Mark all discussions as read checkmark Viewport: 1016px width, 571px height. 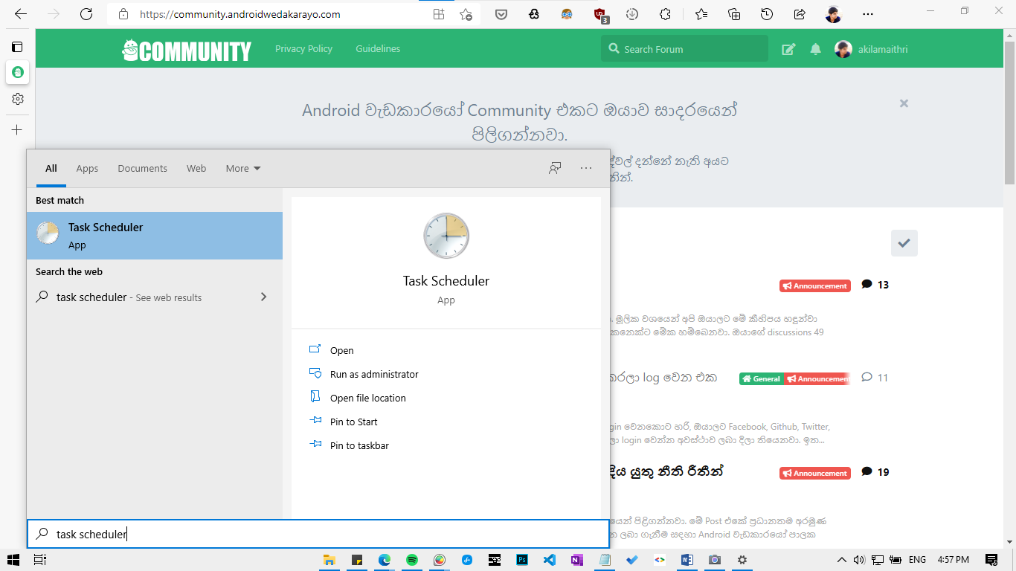904,243
